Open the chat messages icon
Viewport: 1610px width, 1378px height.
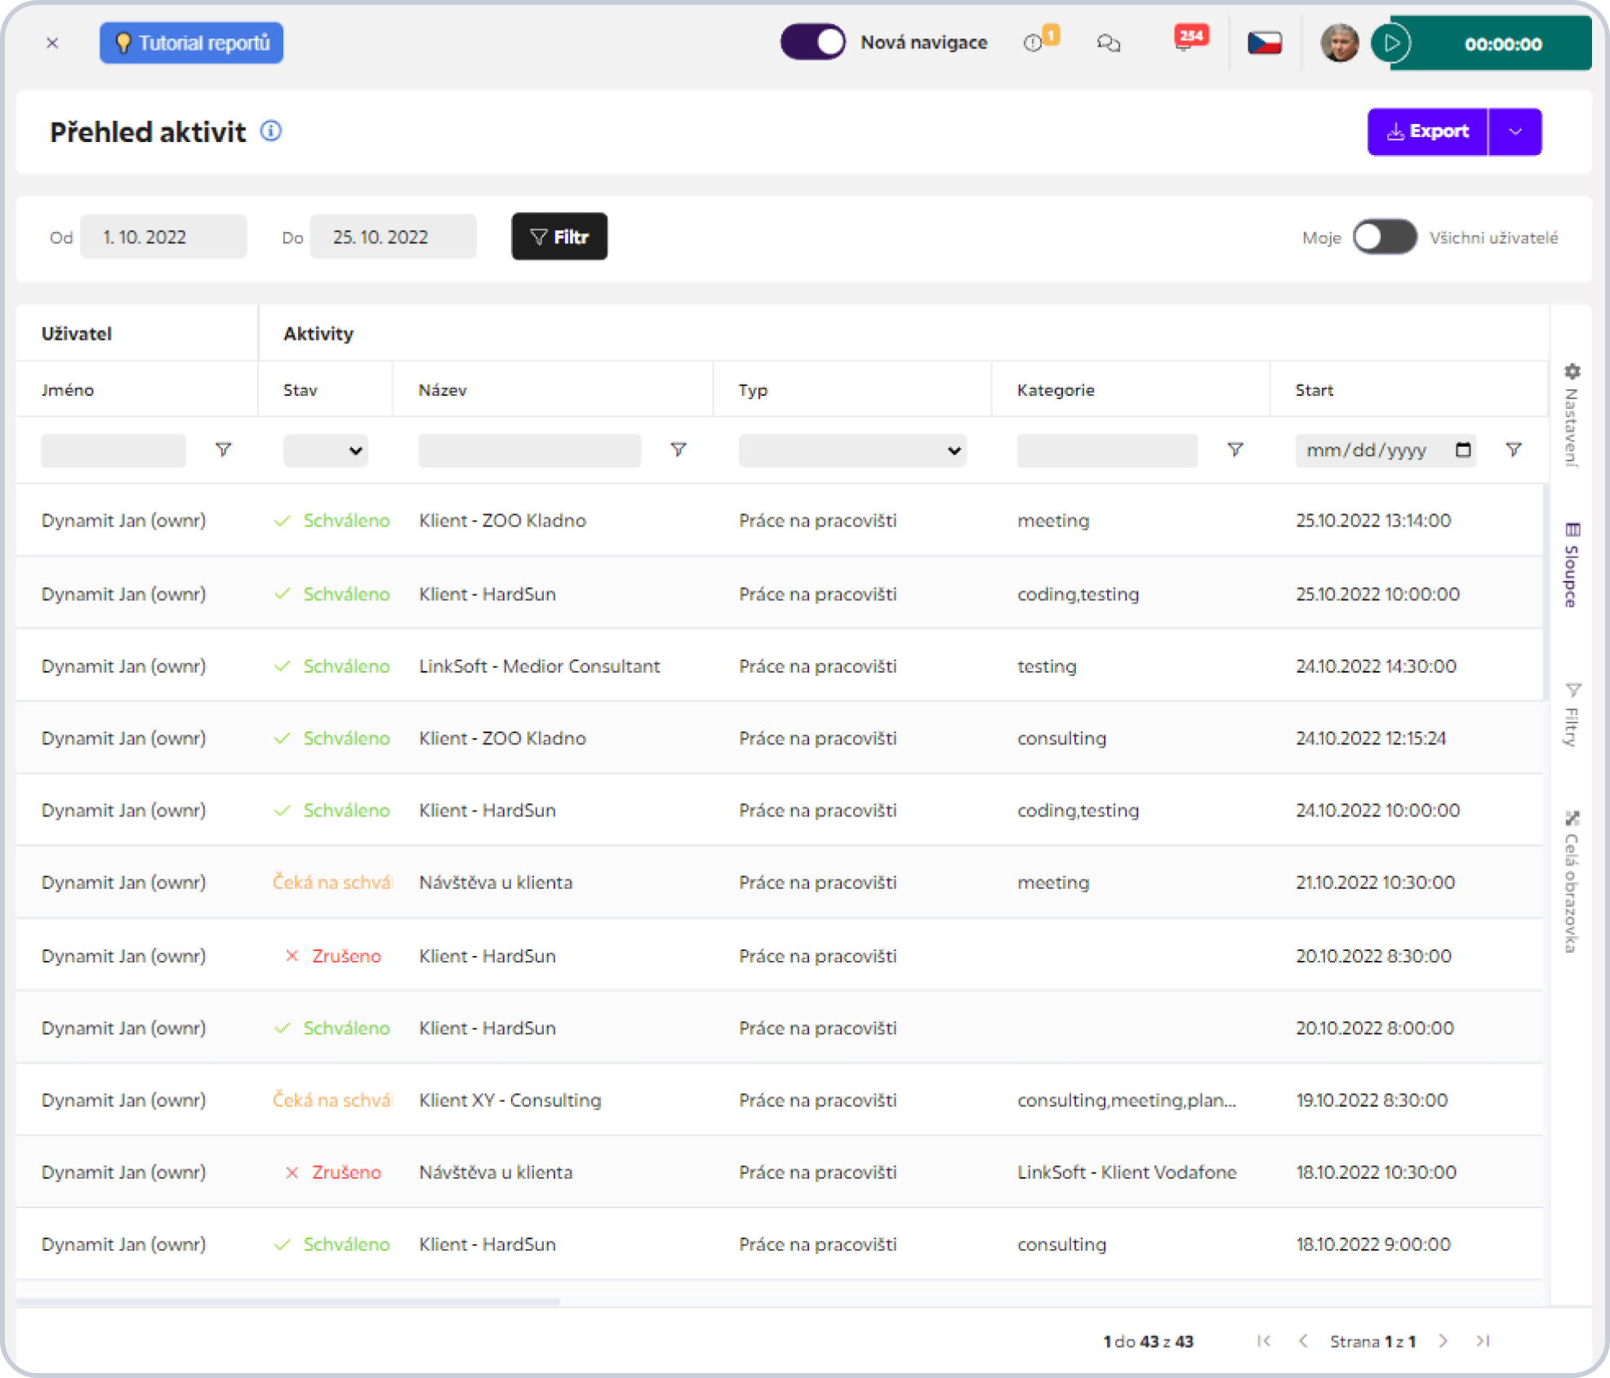(x=1108, y=43)
